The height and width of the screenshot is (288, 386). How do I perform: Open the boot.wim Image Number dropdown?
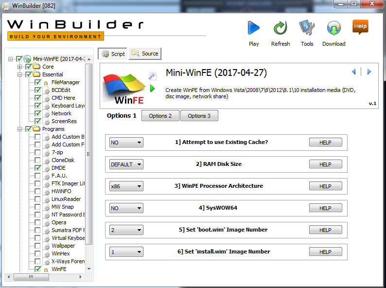point(126,230)
